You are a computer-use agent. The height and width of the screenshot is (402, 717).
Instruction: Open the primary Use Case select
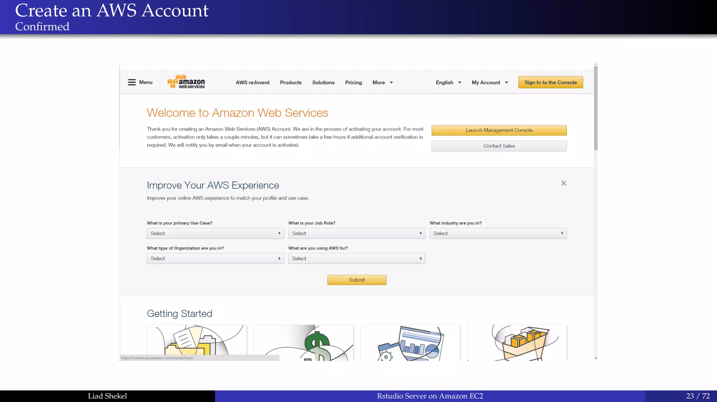point(215,233)
